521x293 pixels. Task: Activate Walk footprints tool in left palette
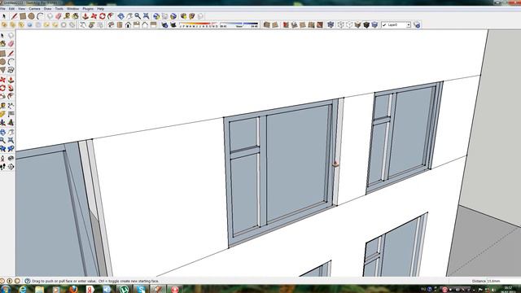pos(3,167)
